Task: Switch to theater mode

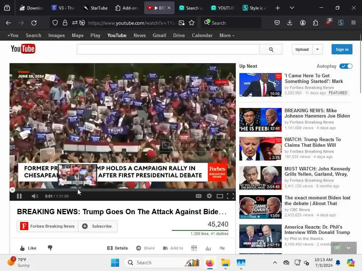Action: pyautogui.click(x=220, y=196)
